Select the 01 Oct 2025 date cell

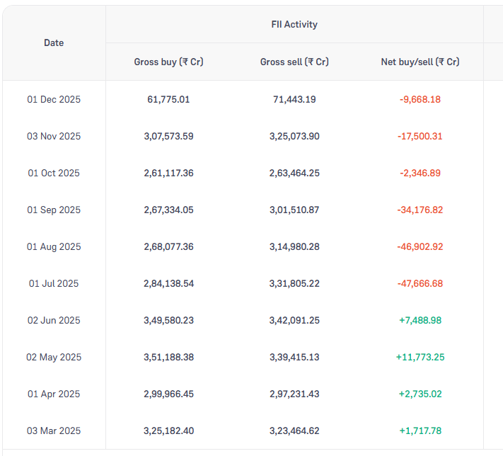click(54, 173)
